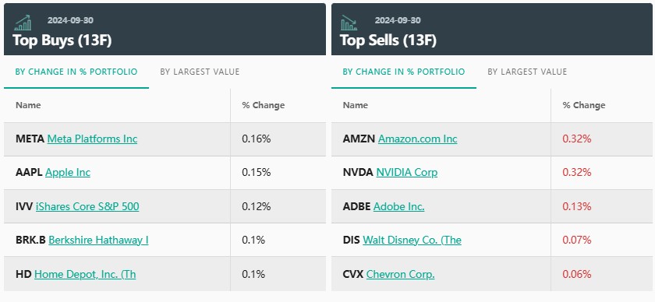Select Top Sells By Change in % Portfolio tab
Screen dimensions: 655x302
click(x=404, y=72)
